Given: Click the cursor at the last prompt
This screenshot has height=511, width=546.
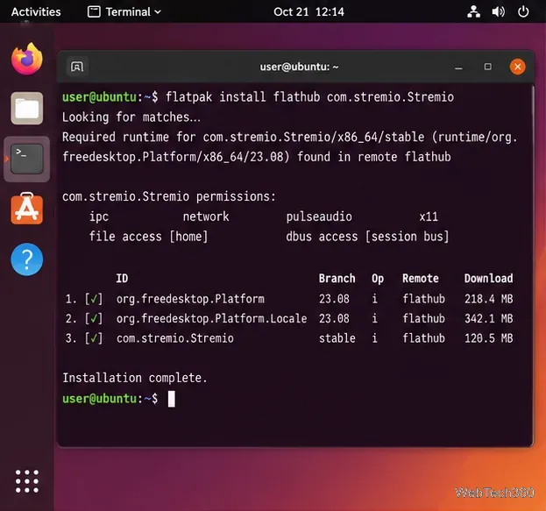Looking at the screenshot, I should [x=171, y=399].
